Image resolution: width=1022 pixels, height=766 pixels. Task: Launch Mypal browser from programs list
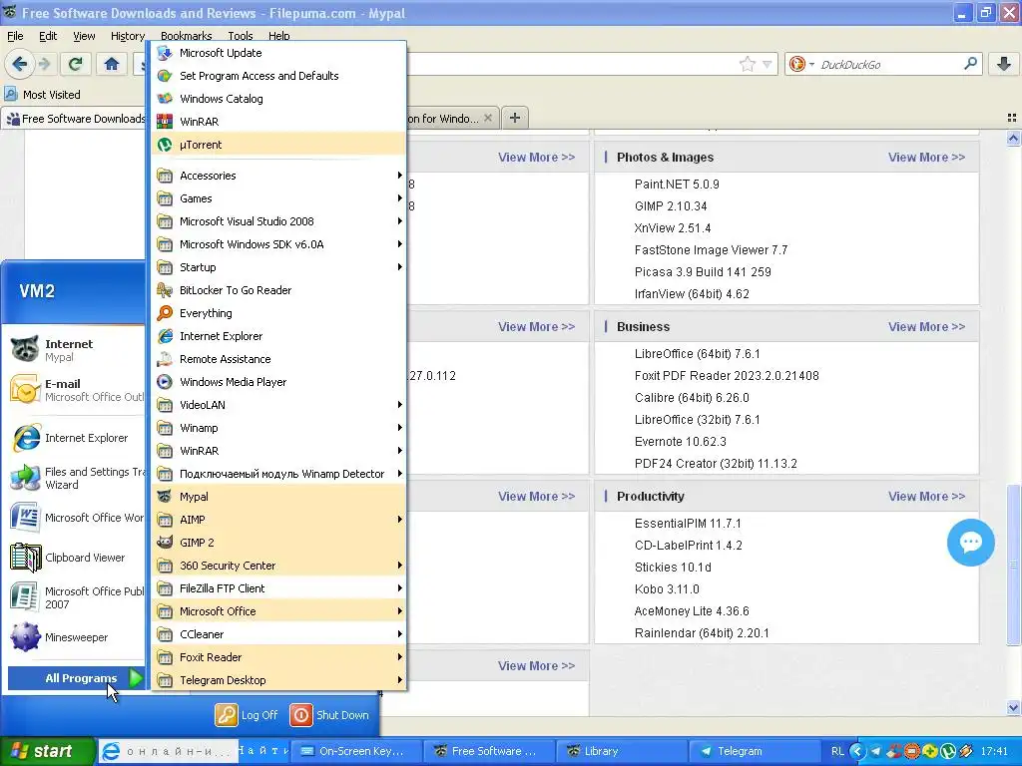[x=279, y=497]
